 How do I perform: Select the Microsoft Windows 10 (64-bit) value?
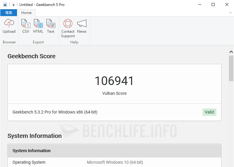tap(115, 162)
